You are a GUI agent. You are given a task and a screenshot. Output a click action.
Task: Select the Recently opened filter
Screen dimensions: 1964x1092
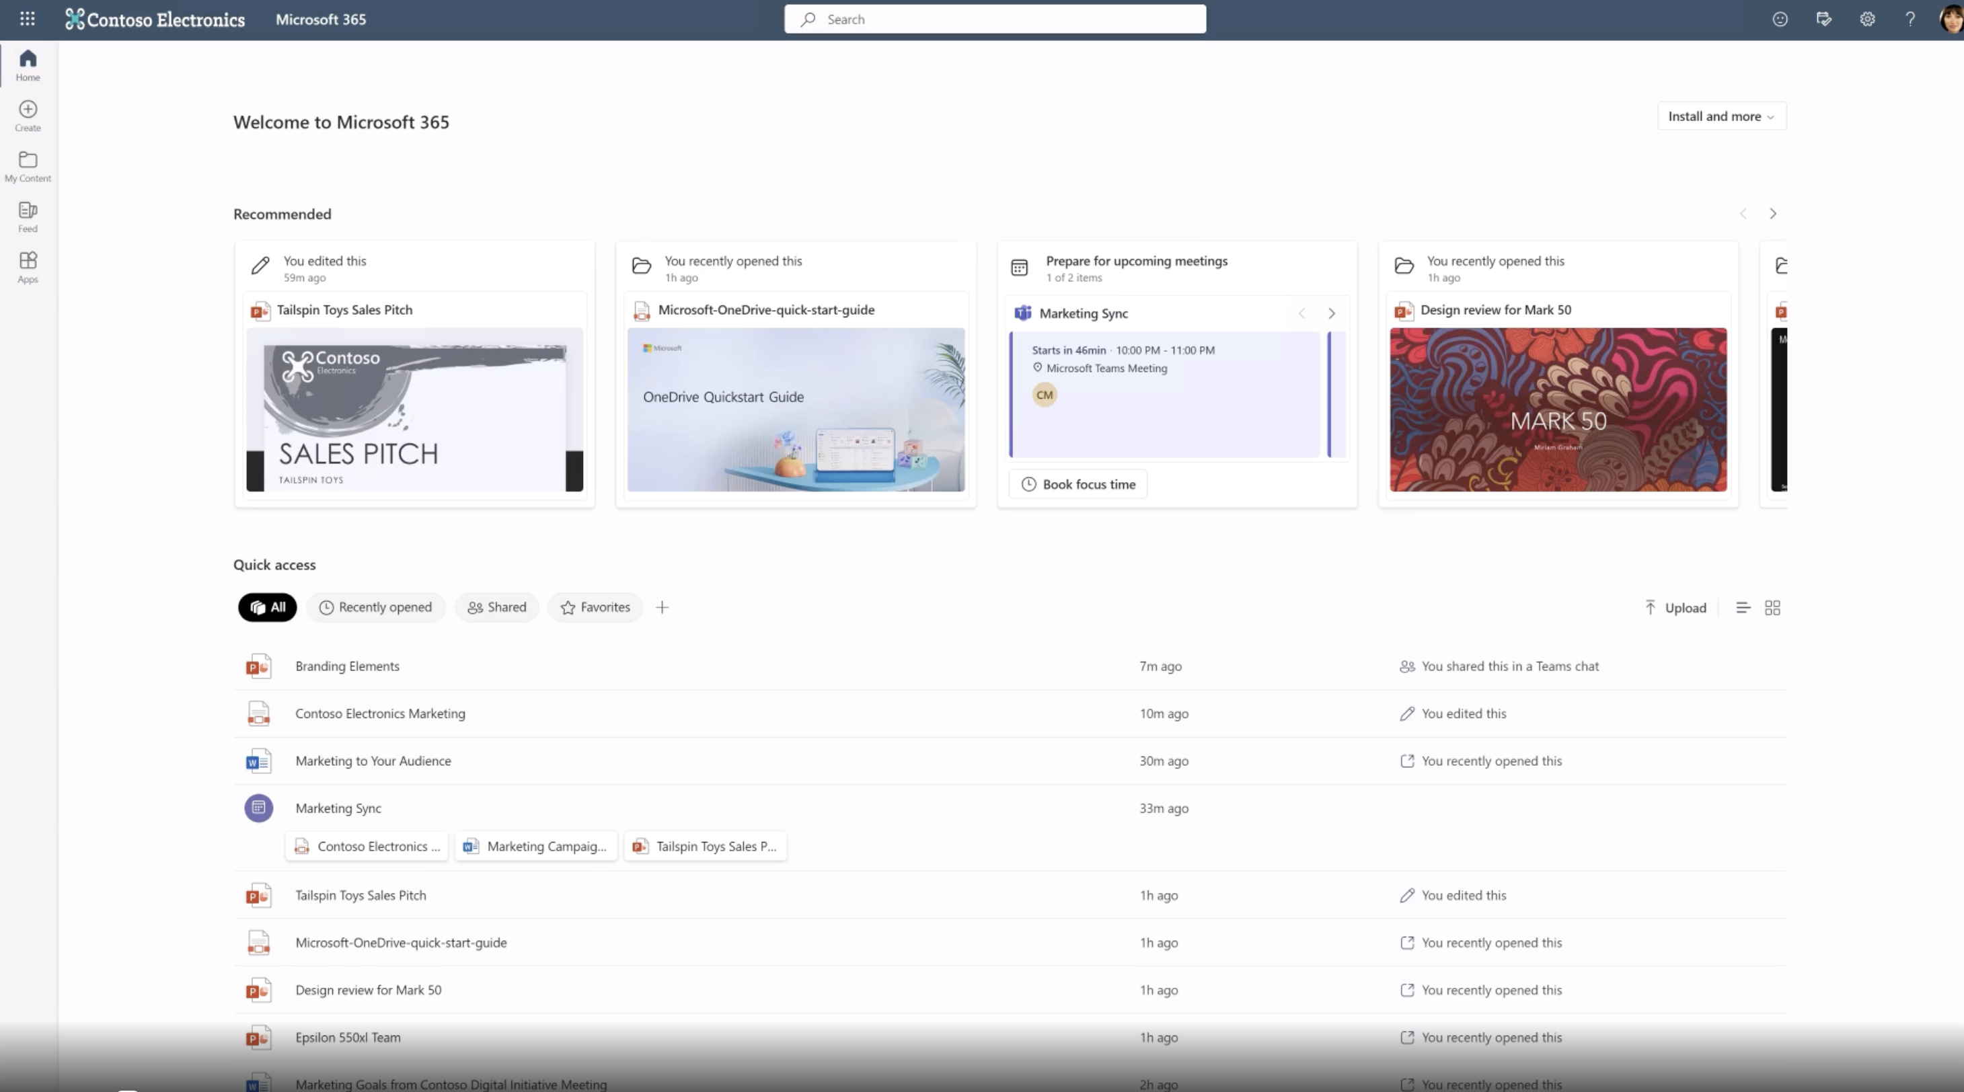(376, 607)
